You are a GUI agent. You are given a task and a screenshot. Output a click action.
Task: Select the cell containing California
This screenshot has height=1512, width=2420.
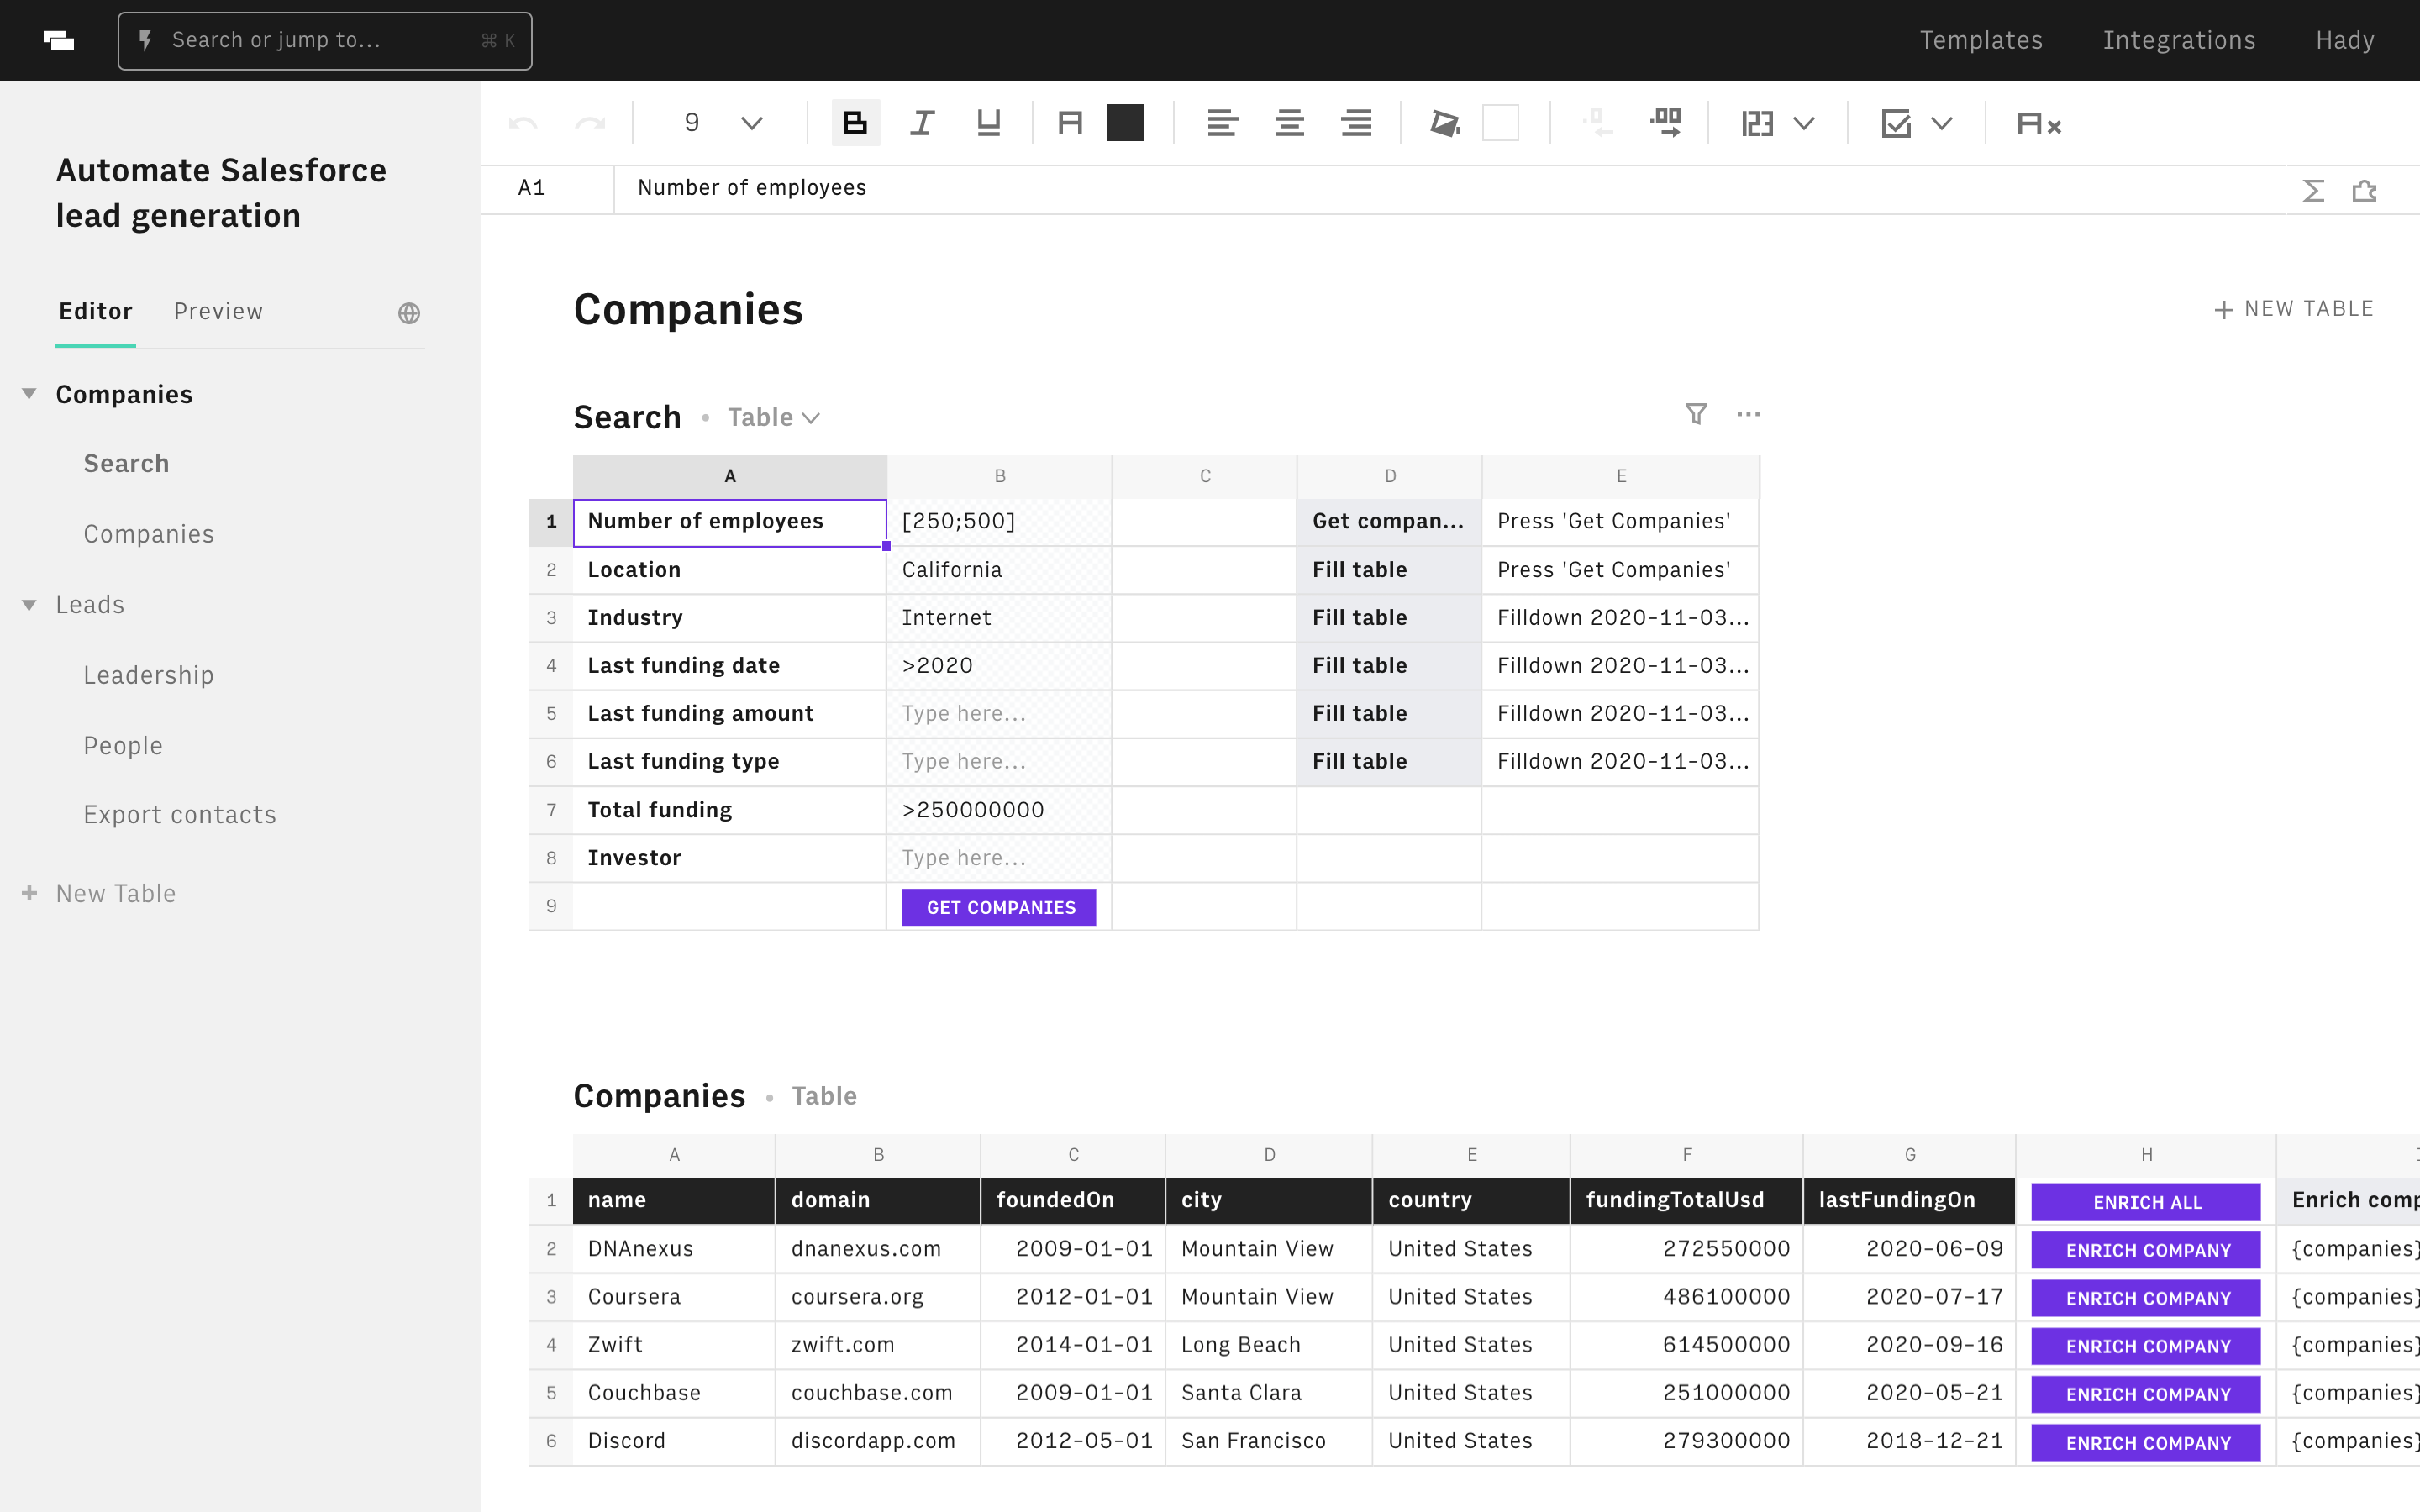coord(999,570)
